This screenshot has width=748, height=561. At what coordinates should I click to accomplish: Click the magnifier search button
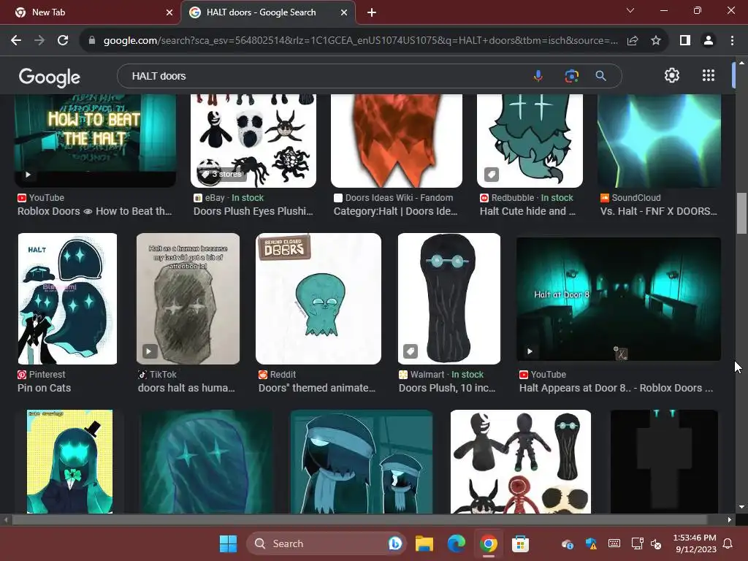(x=600, y=76)
